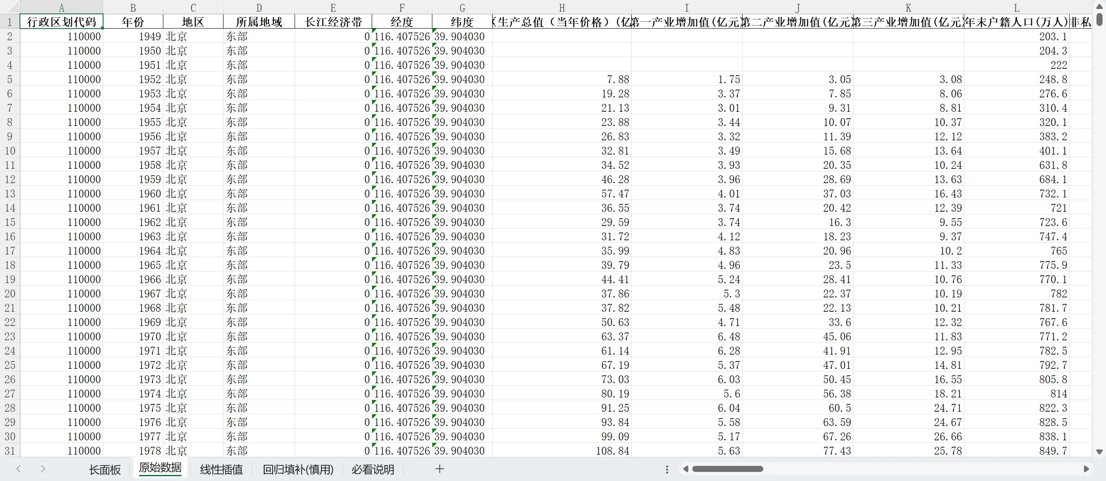This screenshot has width=1106, height=481.
Task: Add a new worksheet with the + button
Action: click(439, 469)
